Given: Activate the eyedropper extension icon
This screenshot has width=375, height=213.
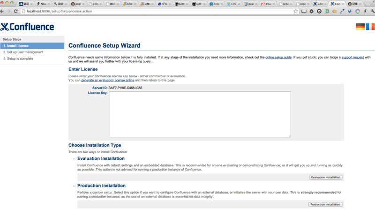Looking at the screenshot, I should 342,11.
